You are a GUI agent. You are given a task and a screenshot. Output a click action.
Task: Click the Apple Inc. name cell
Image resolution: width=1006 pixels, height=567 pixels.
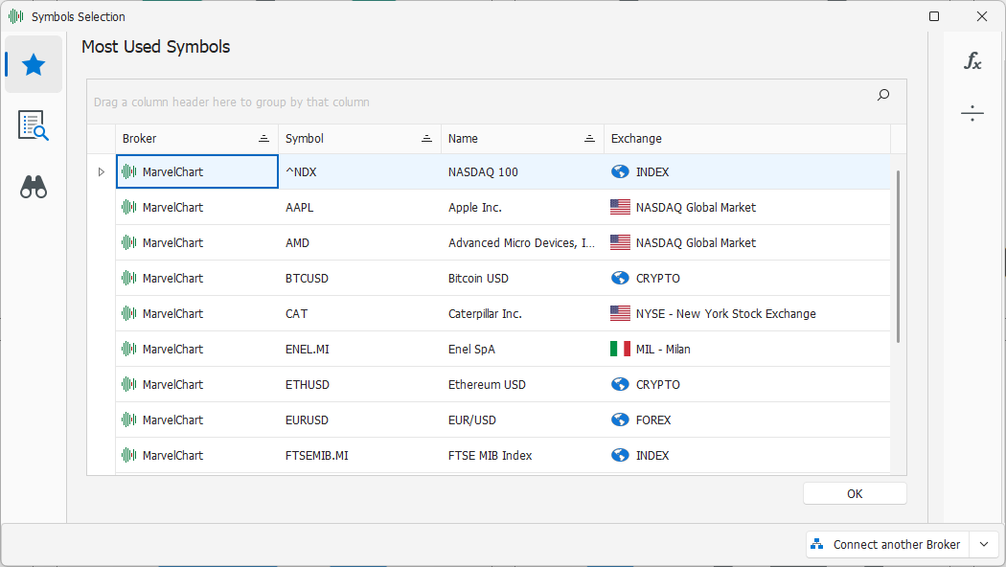(x=523, y=207)
